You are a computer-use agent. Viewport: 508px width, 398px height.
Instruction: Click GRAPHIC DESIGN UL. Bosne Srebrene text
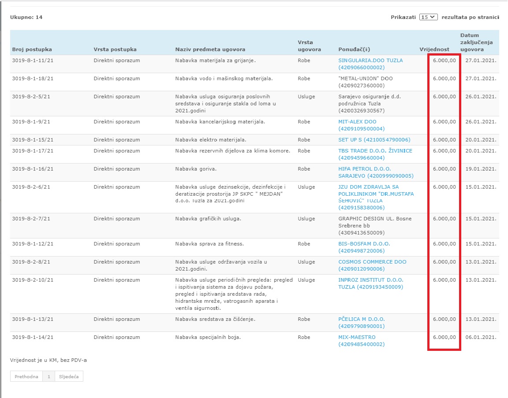click(x=375, y=226)
